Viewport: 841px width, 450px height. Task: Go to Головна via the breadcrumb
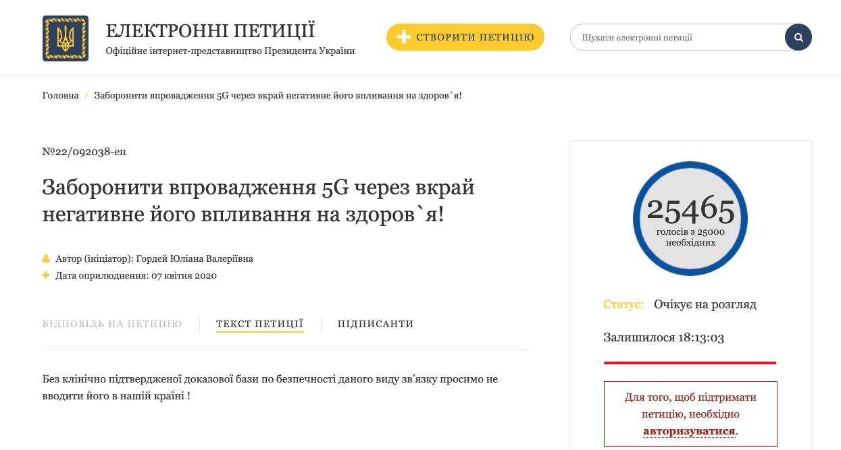click(60, 96)
